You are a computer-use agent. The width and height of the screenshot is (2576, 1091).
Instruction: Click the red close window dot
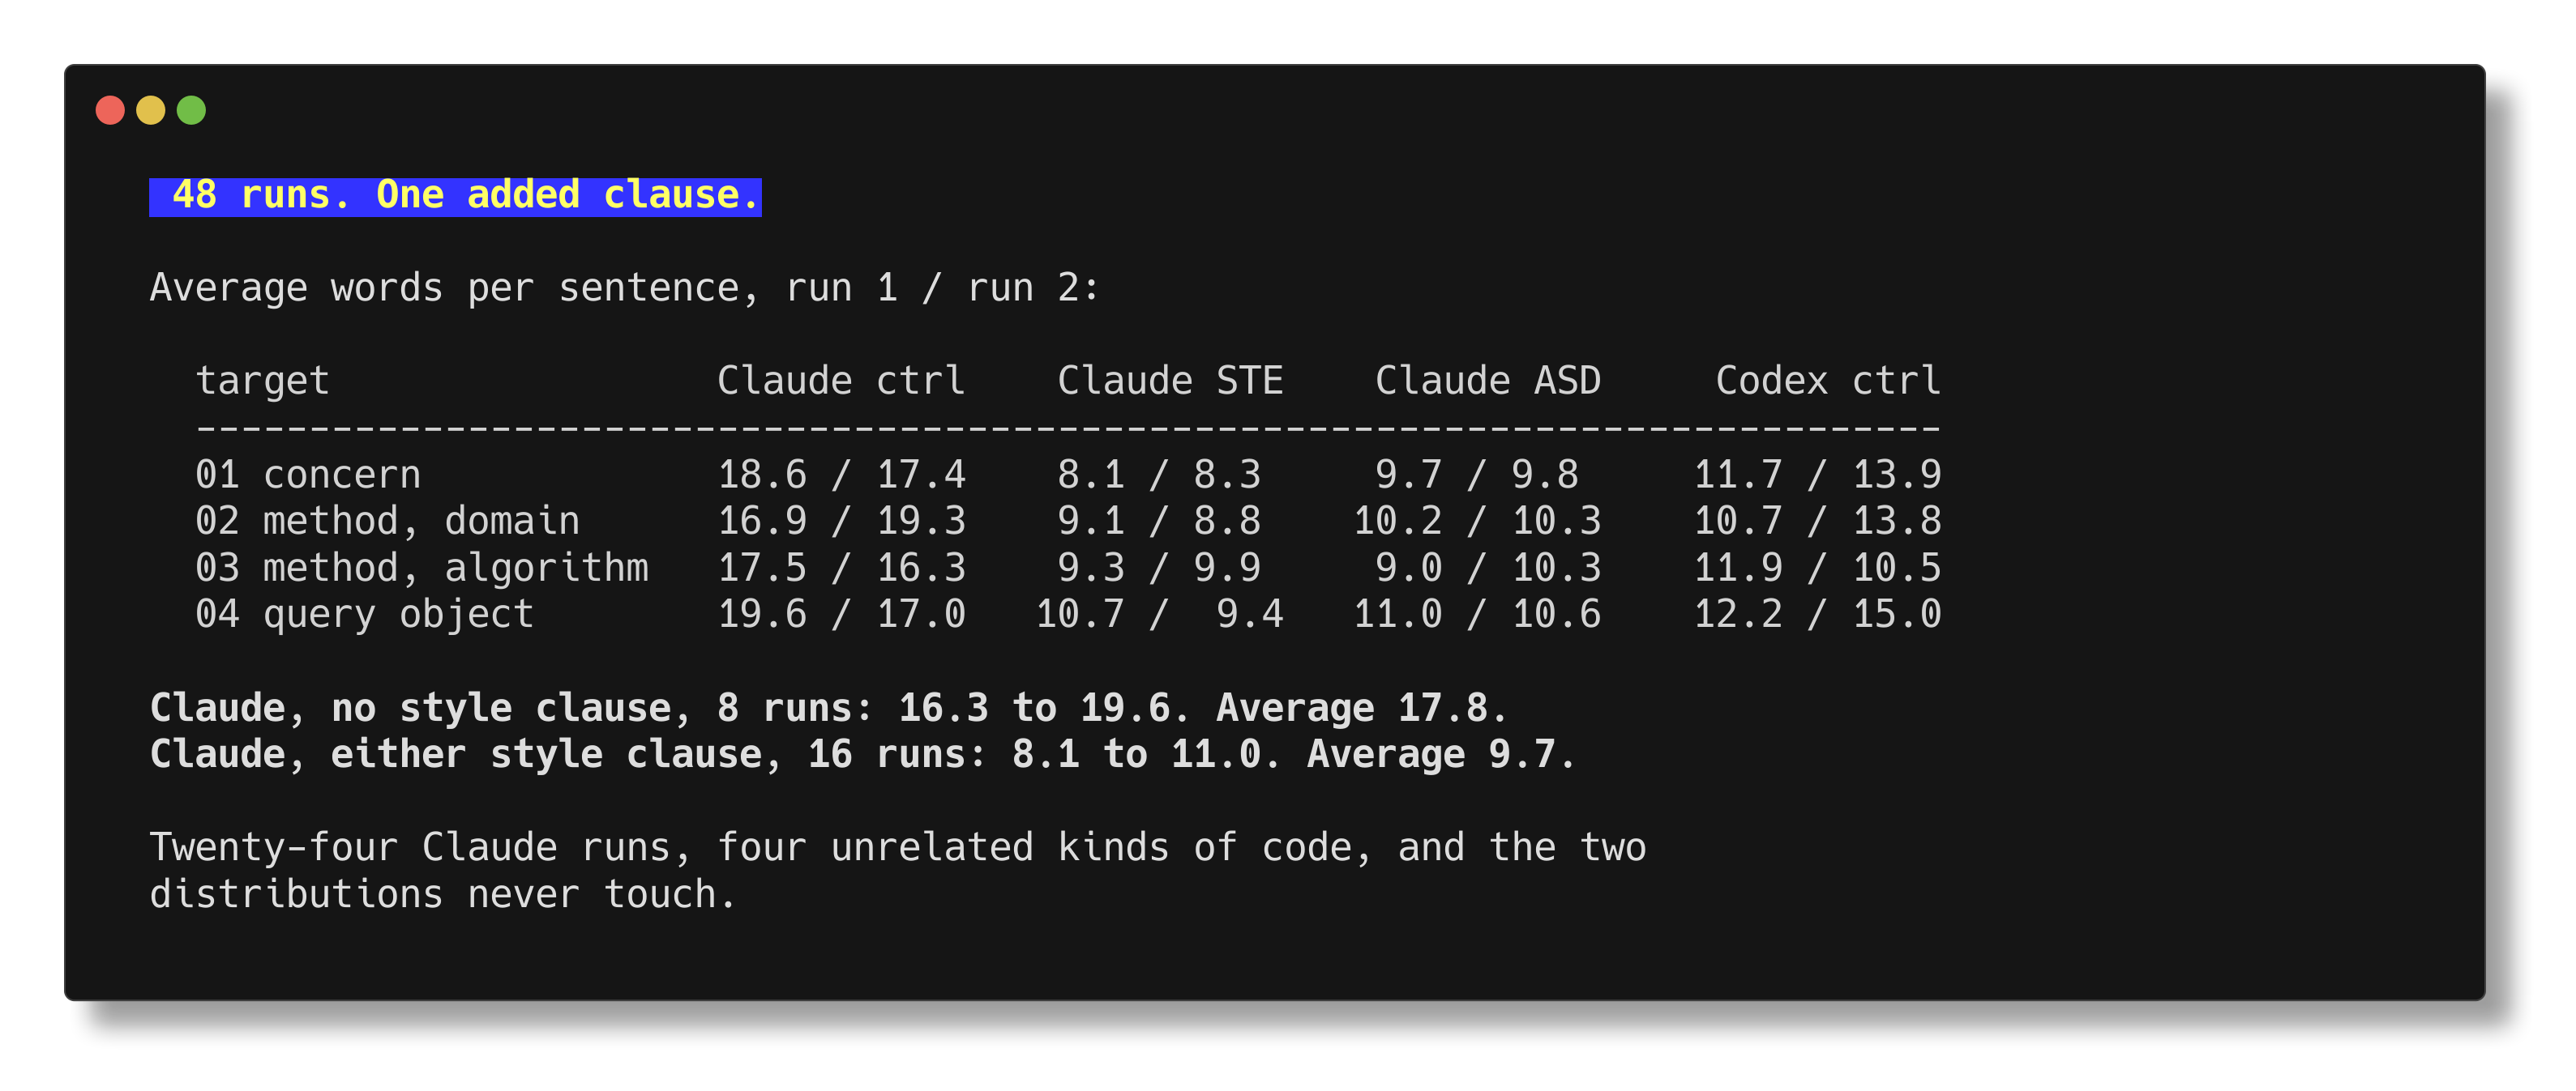pyautogui.click(x=110, y=110)
